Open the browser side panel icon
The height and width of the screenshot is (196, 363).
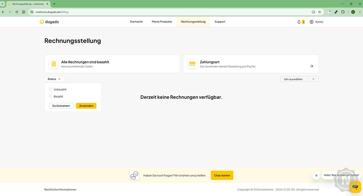point(24,12)
